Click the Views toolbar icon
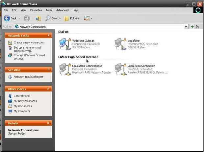 tap(87, 18)
